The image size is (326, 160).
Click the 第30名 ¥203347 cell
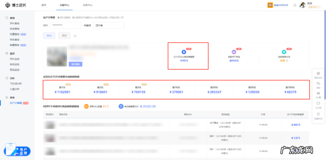pos(214,90)
